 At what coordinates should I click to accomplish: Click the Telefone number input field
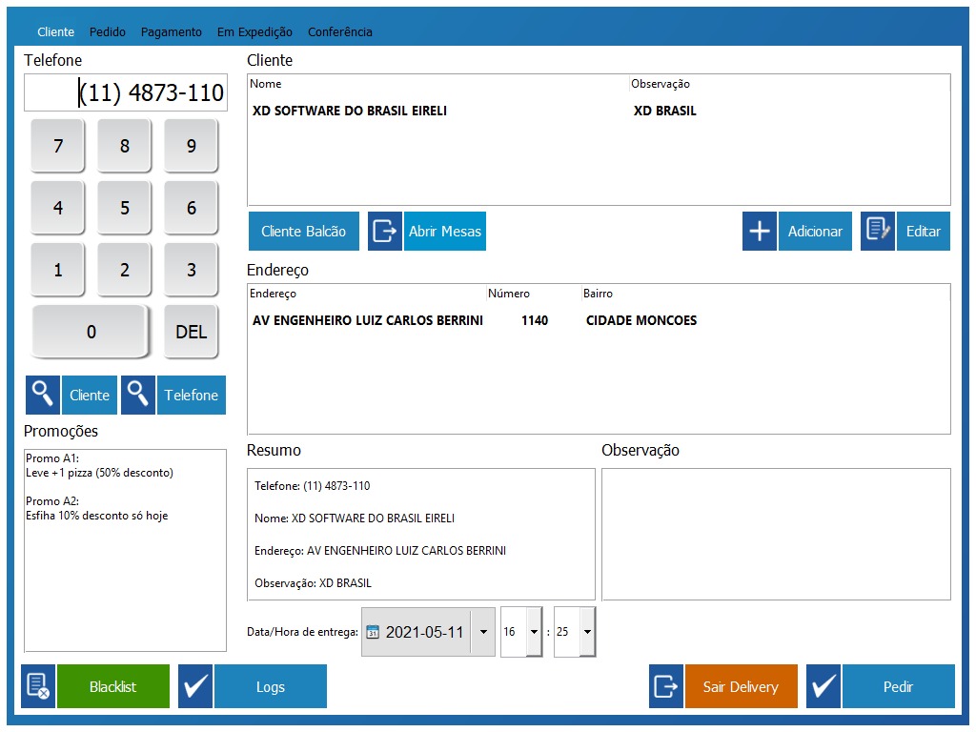(126, 92)
